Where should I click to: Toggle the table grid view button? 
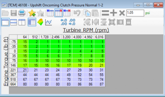[32, 22]
